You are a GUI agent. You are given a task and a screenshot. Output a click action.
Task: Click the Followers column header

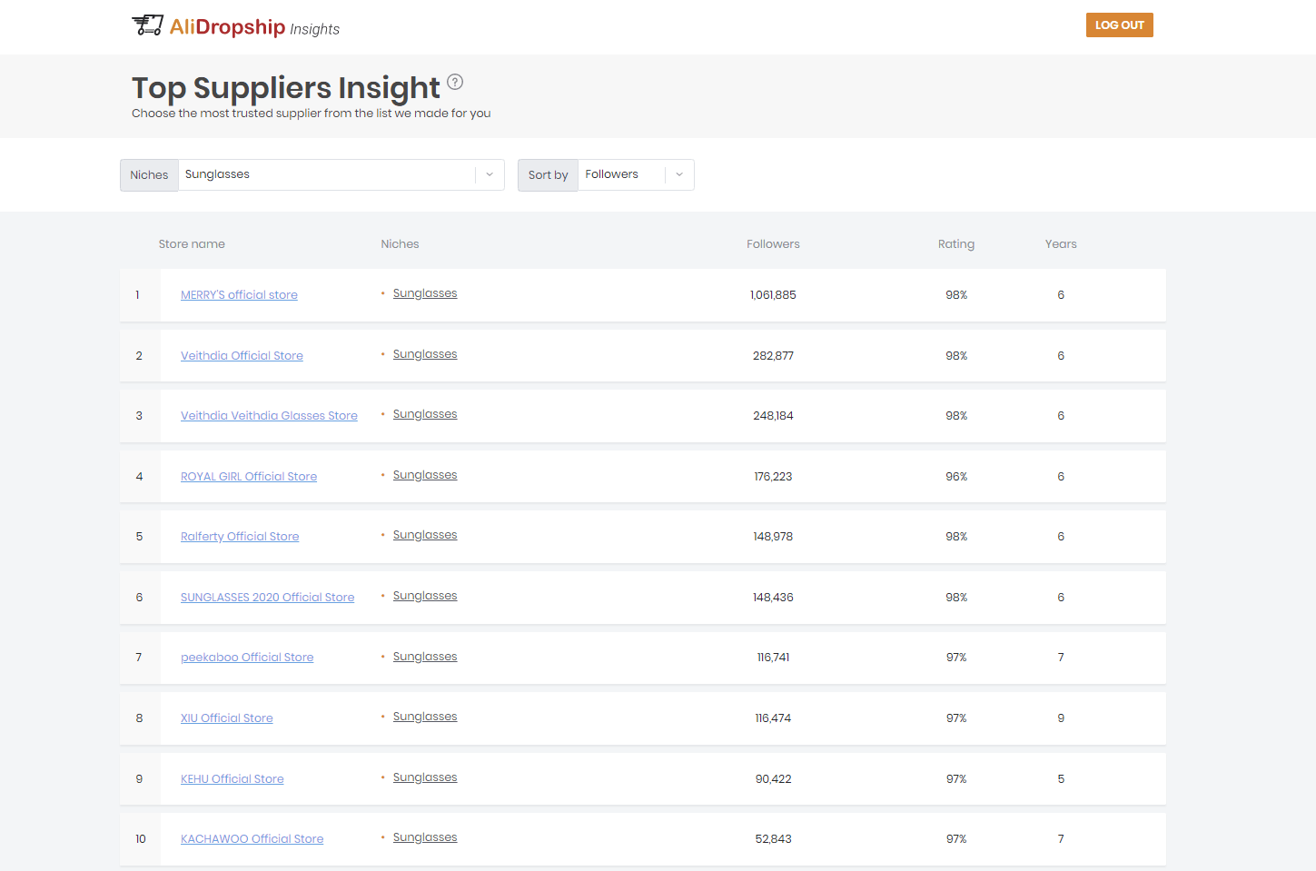[773, 243]
